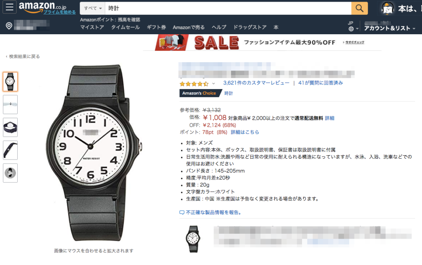The width and height of the screenshot is (422, 265).
Task: Open the hamburger menu icon
Action: pos(9,7)
